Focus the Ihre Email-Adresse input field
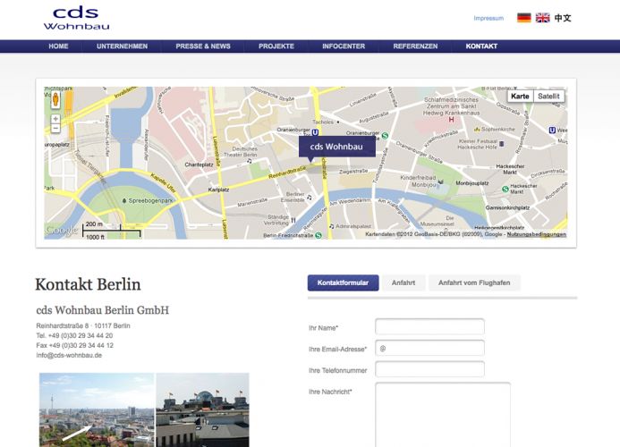Viewport: 620px width, 447px height. pos(429,348)
